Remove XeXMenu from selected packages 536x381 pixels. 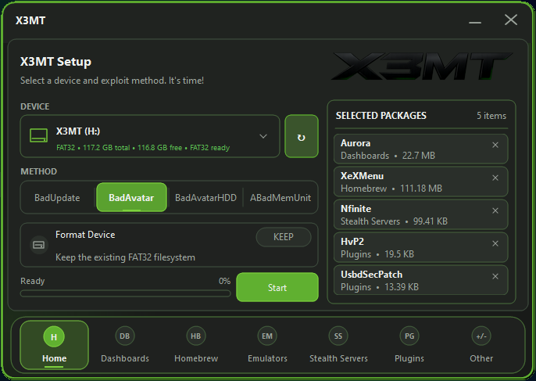point(495,178)
